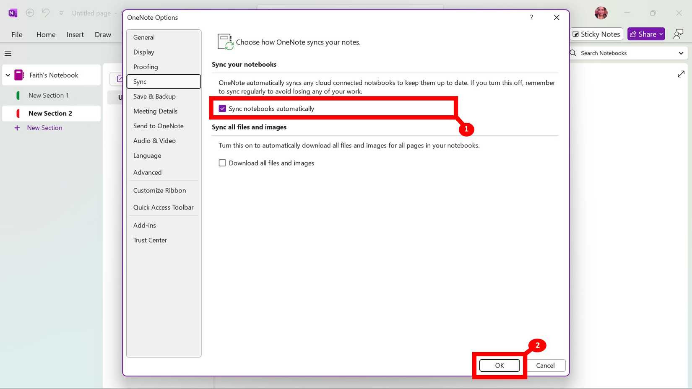Screen dimensions: 692x389
Task: Select New Section 2 in the sidebar
Action: [x=50, y=113]
